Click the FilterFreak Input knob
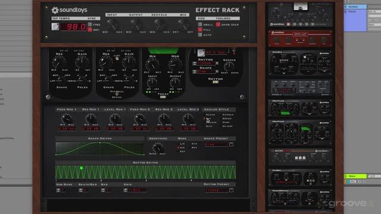This screenshot has height=214, width=381. tap(152, 83)
